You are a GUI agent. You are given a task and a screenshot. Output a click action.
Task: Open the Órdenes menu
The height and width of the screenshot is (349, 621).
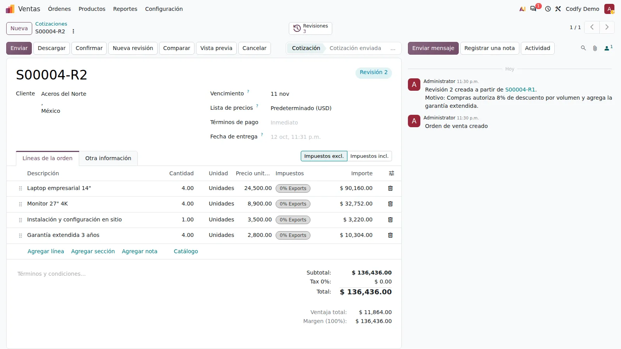tap(59, 9)
